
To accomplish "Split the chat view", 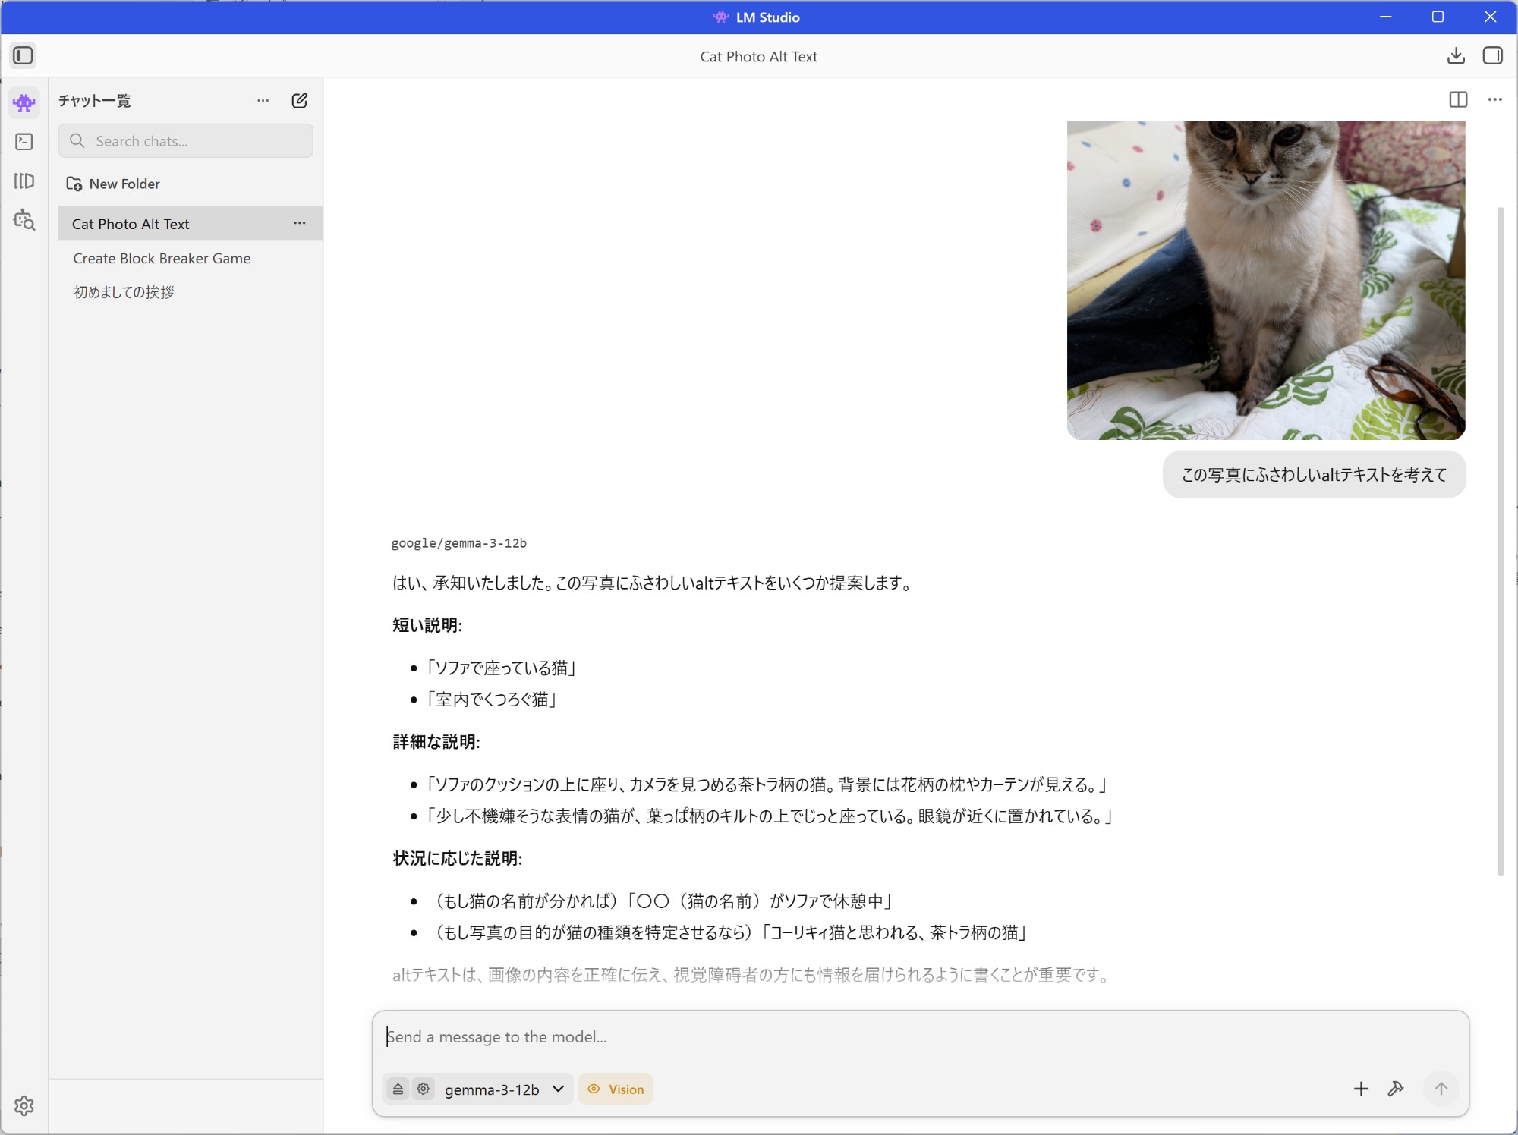I will [x=1458, y=99].
